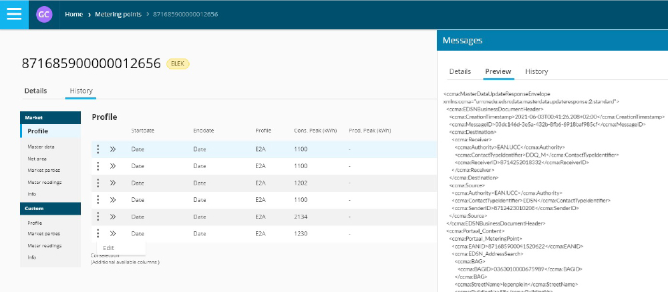Click breadcrumb 871685900000012656
The height and width of the screenshot is (292, 668).
click(185, 15)
